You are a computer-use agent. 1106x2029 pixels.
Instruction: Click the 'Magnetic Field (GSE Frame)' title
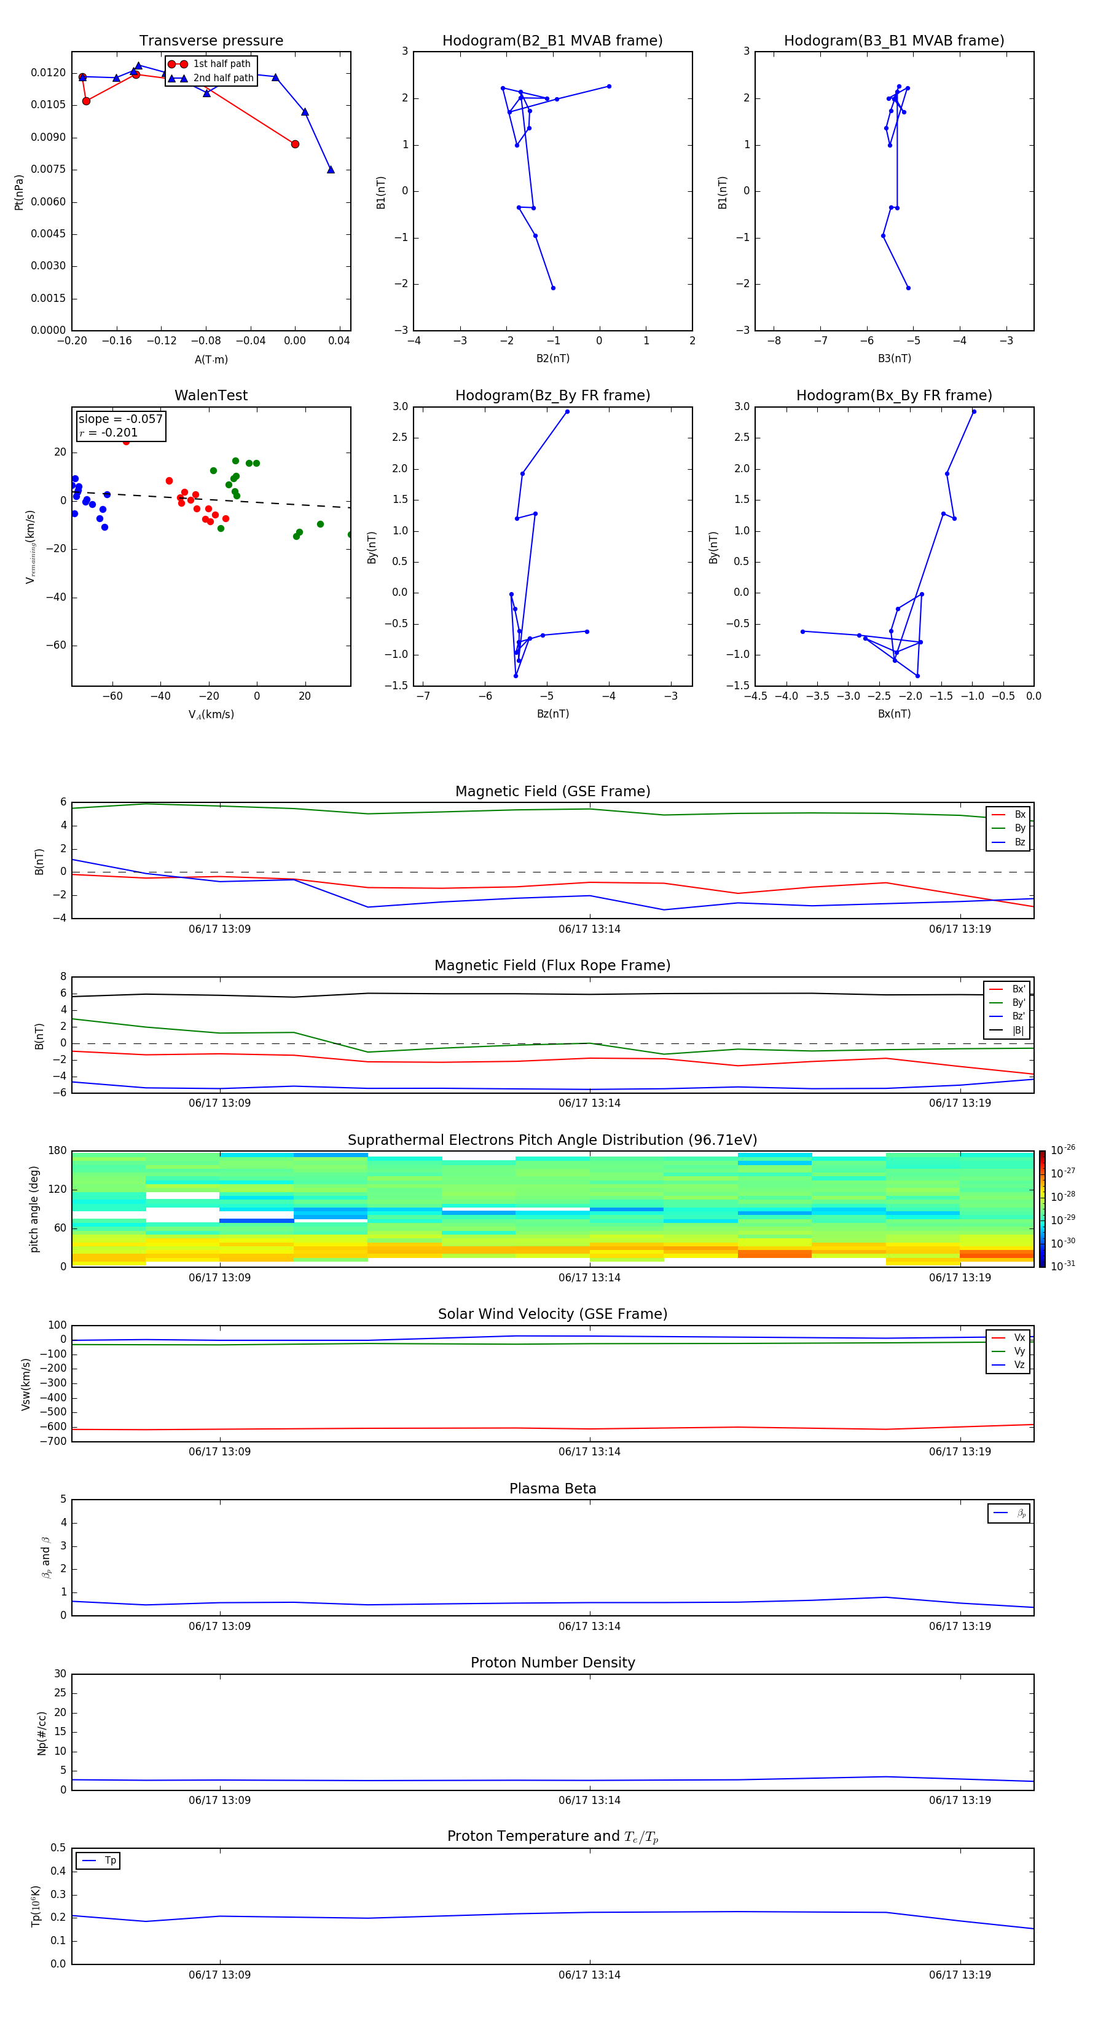[552, 791]
